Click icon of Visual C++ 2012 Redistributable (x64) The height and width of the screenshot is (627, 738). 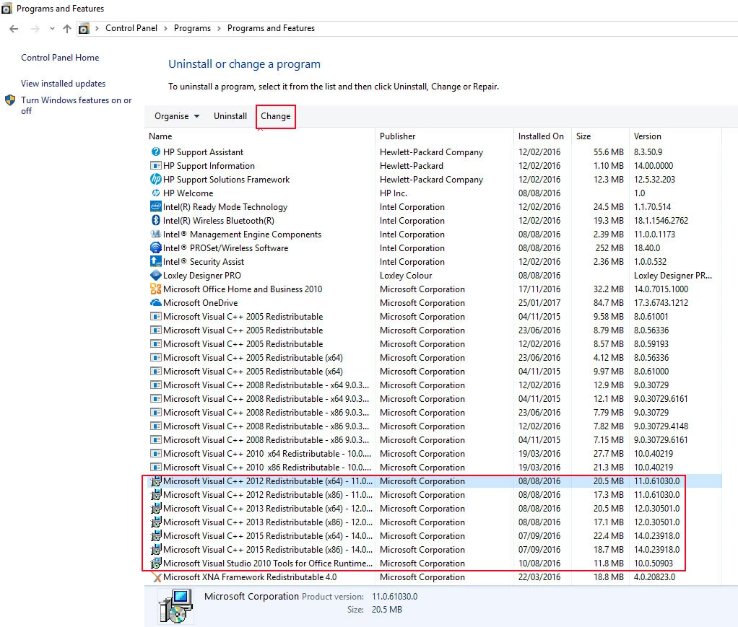coord(155,481)
